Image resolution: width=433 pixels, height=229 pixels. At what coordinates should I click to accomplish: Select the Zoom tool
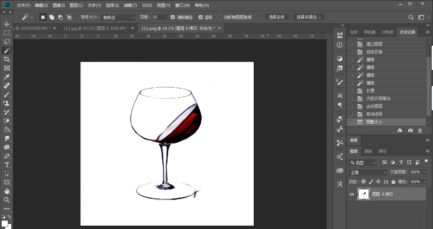pos(6,200)
